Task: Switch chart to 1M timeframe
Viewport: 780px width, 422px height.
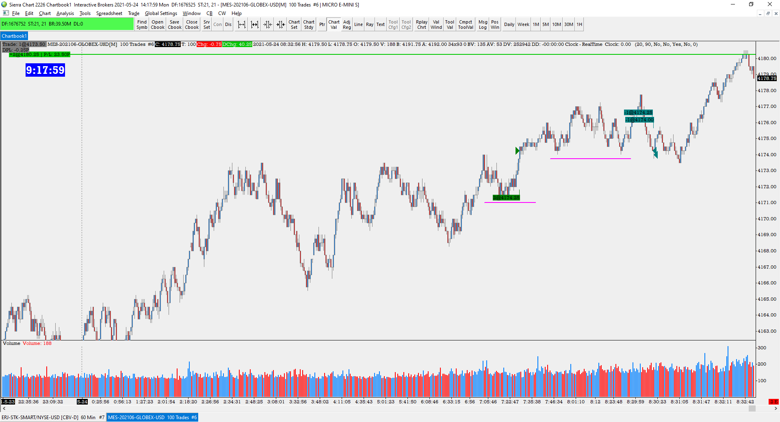Action: (x=536, y=25)
